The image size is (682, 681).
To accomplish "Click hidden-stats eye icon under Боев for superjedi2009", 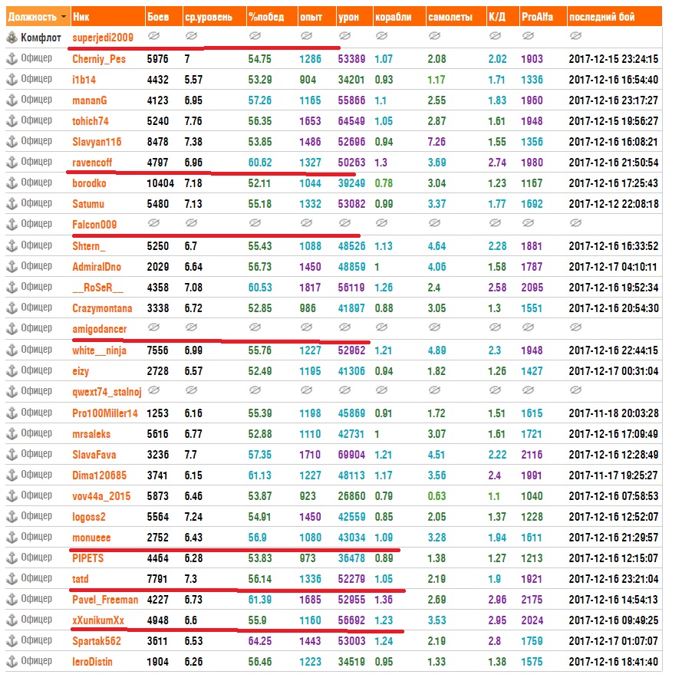I will [x=153, y=36].
